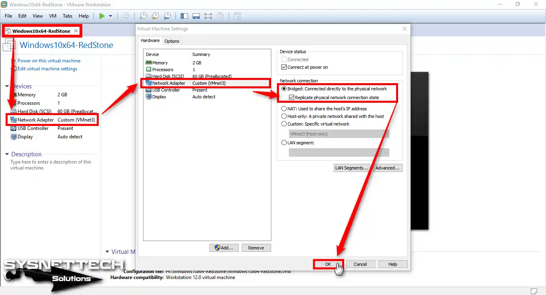Select the Bridged network connection option

(284, 89)
